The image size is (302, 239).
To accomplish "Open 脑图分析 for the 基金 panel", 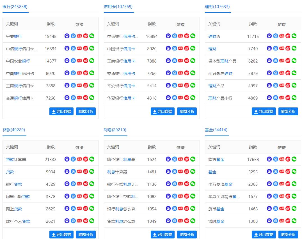I will pyautogui.click(x=288, y=235).
